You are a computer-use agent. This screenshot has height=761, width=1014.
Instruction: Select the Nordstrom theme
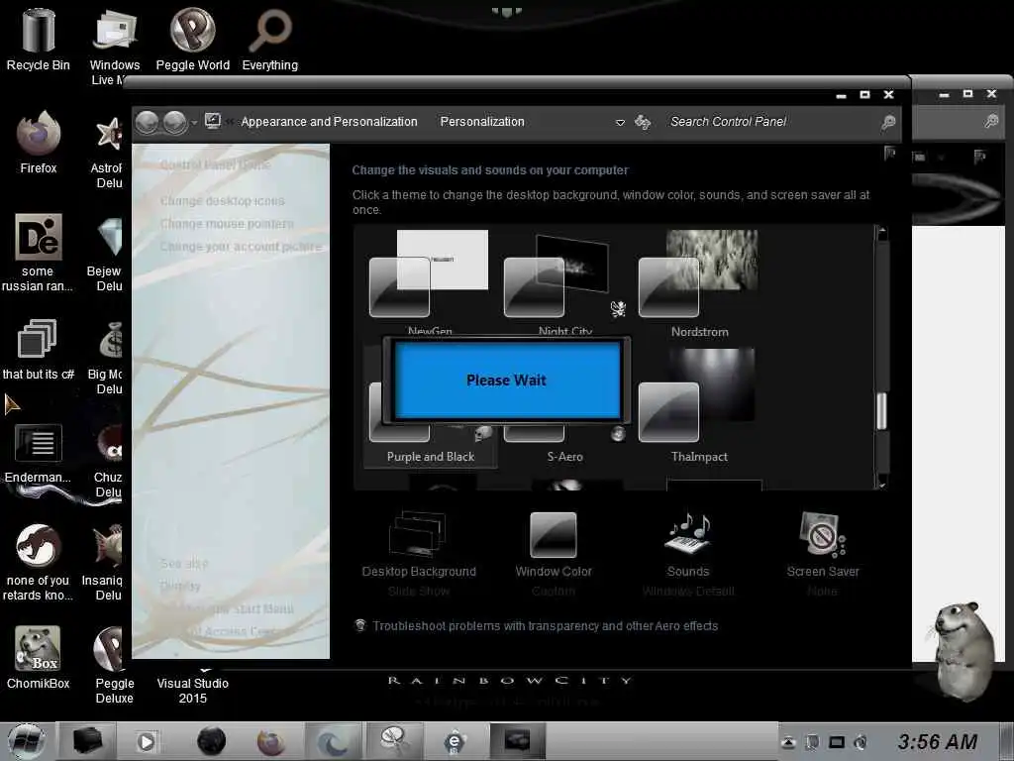pyautogui.click(x=699, y=282)
